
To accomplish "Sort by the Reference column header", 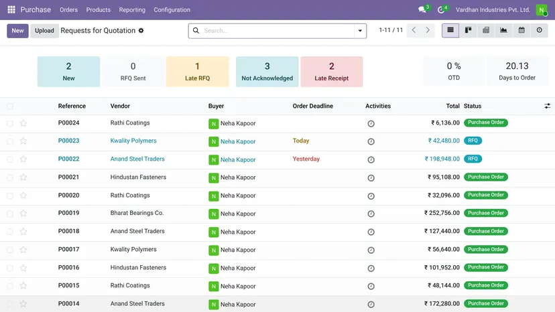I will point(72,106).
